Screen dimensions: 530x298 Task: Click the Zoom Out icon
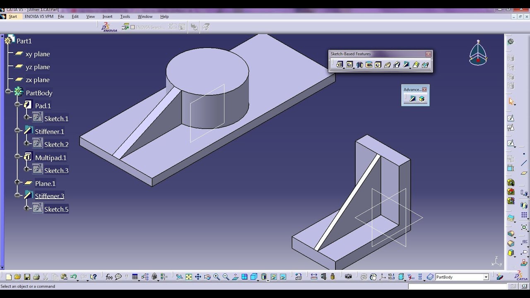pos(226,277)
